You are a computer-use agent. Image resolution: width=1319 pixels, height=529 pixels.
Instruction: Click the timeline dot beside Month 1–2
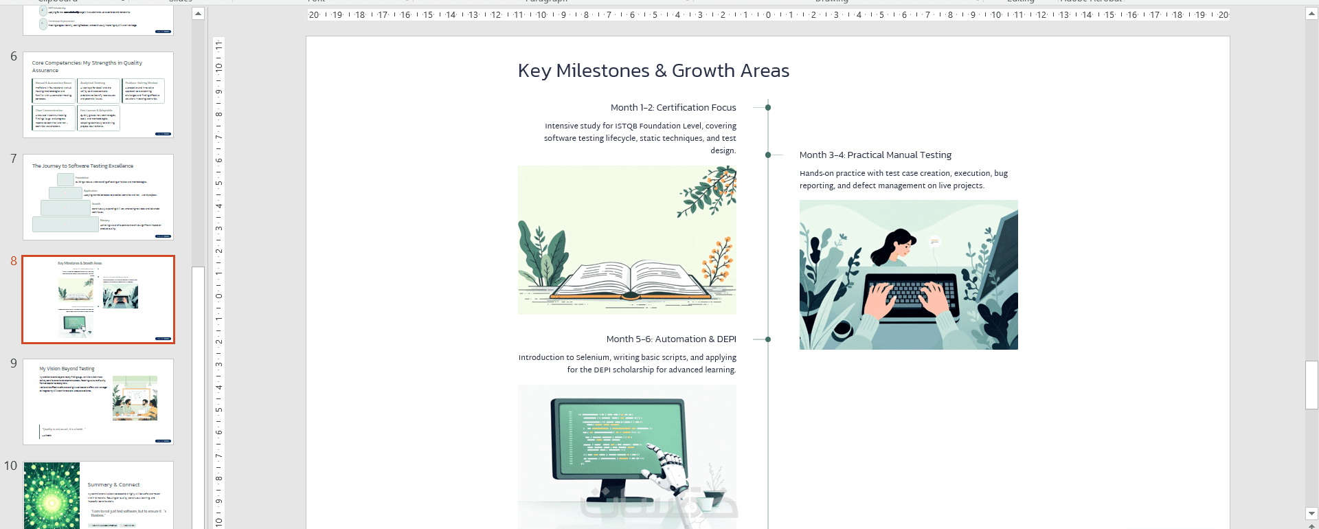point(768,107)
